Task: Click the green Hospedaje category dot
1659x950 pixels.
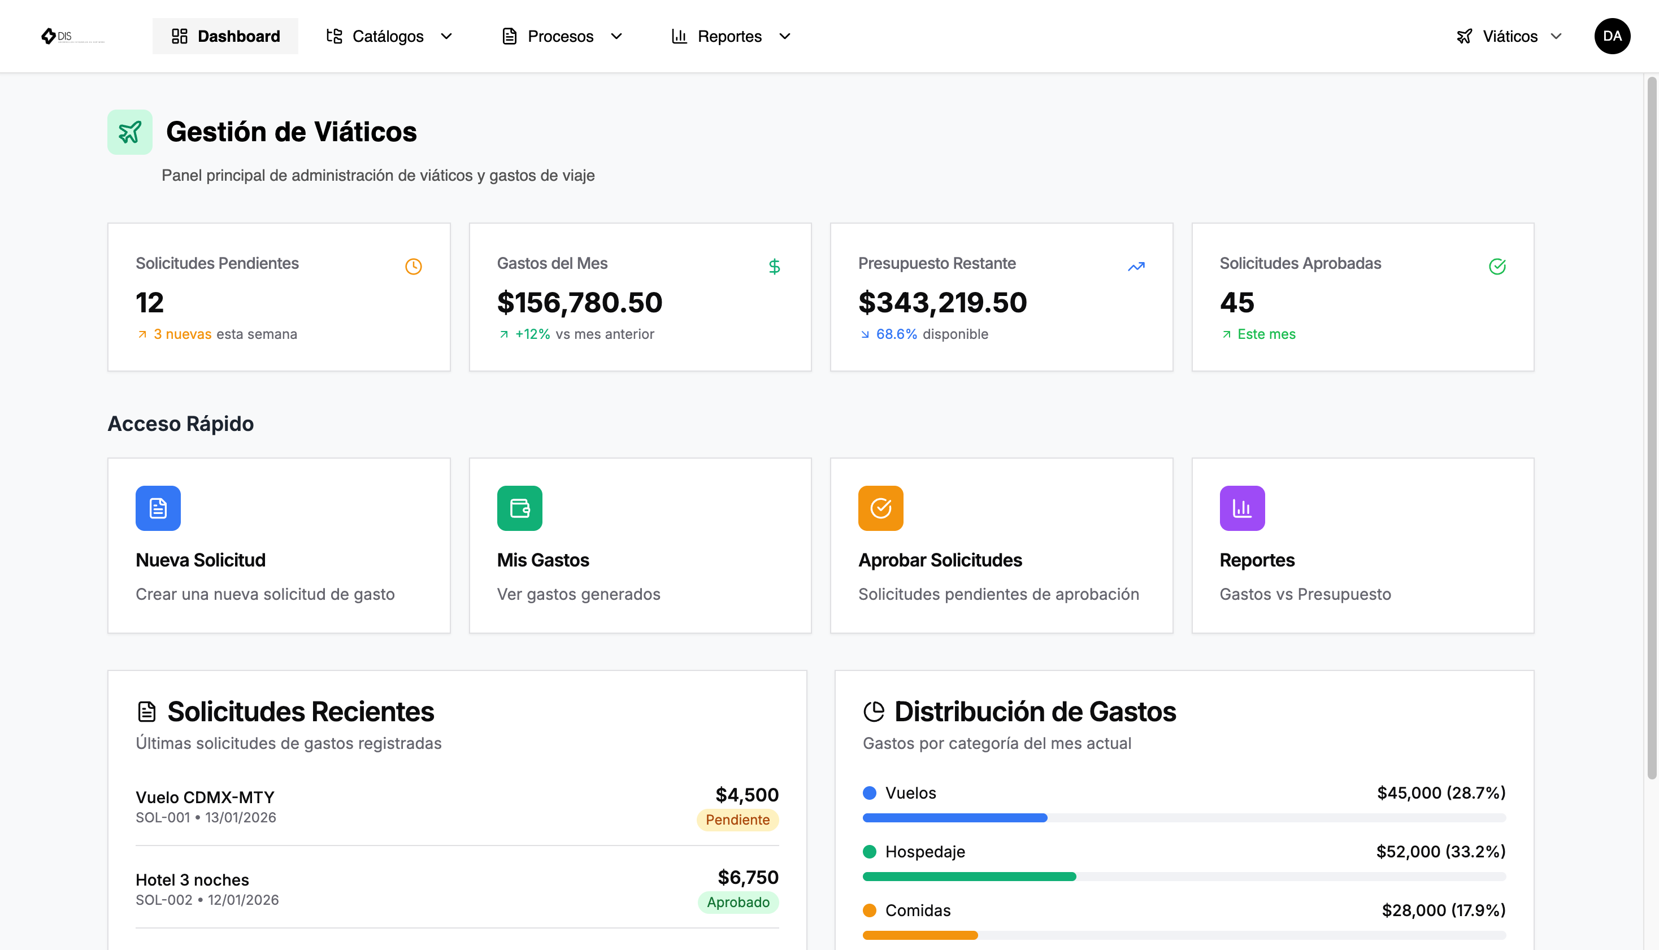Action: (869, 852)
